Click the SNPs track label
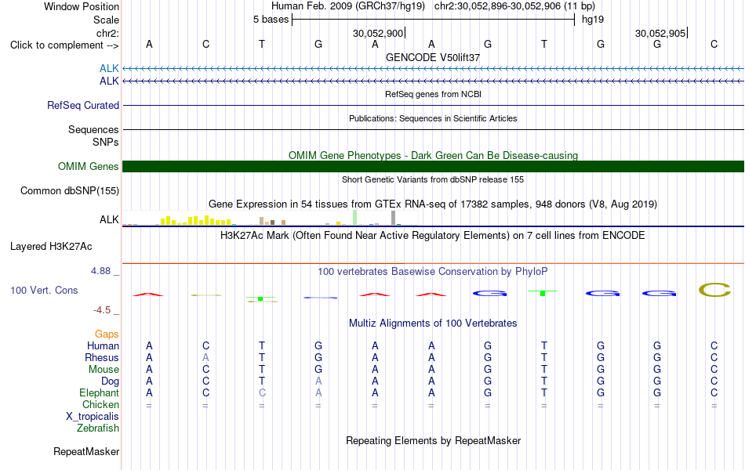This screenshot has width=745, height=470. tap(106, 142)
